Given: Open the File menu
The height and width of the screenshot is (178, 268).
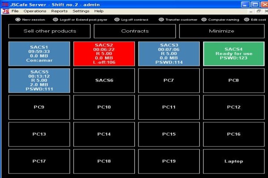Looking at the screenshot, I should coord(15,11).
